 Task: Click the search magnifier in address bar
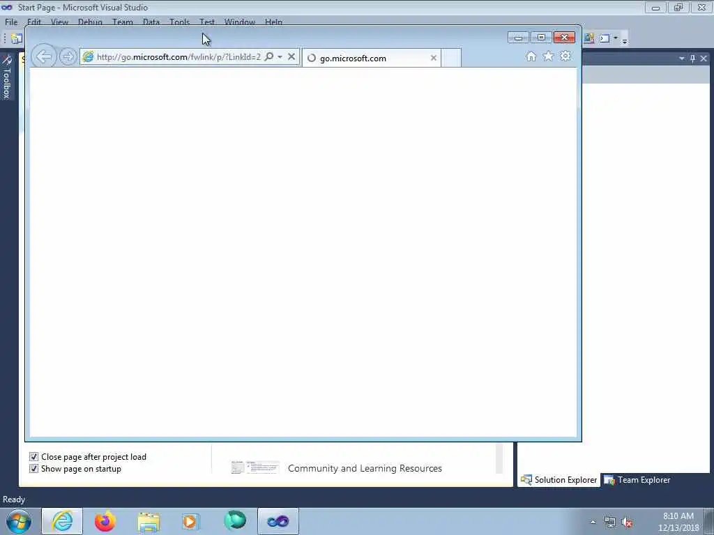[x=269, y=56]
